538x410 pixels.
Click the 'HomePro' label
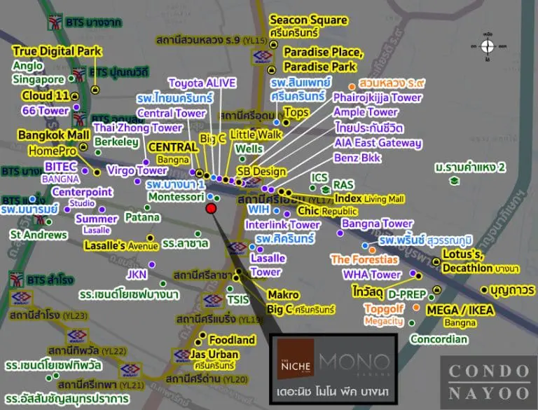point(52,151)
